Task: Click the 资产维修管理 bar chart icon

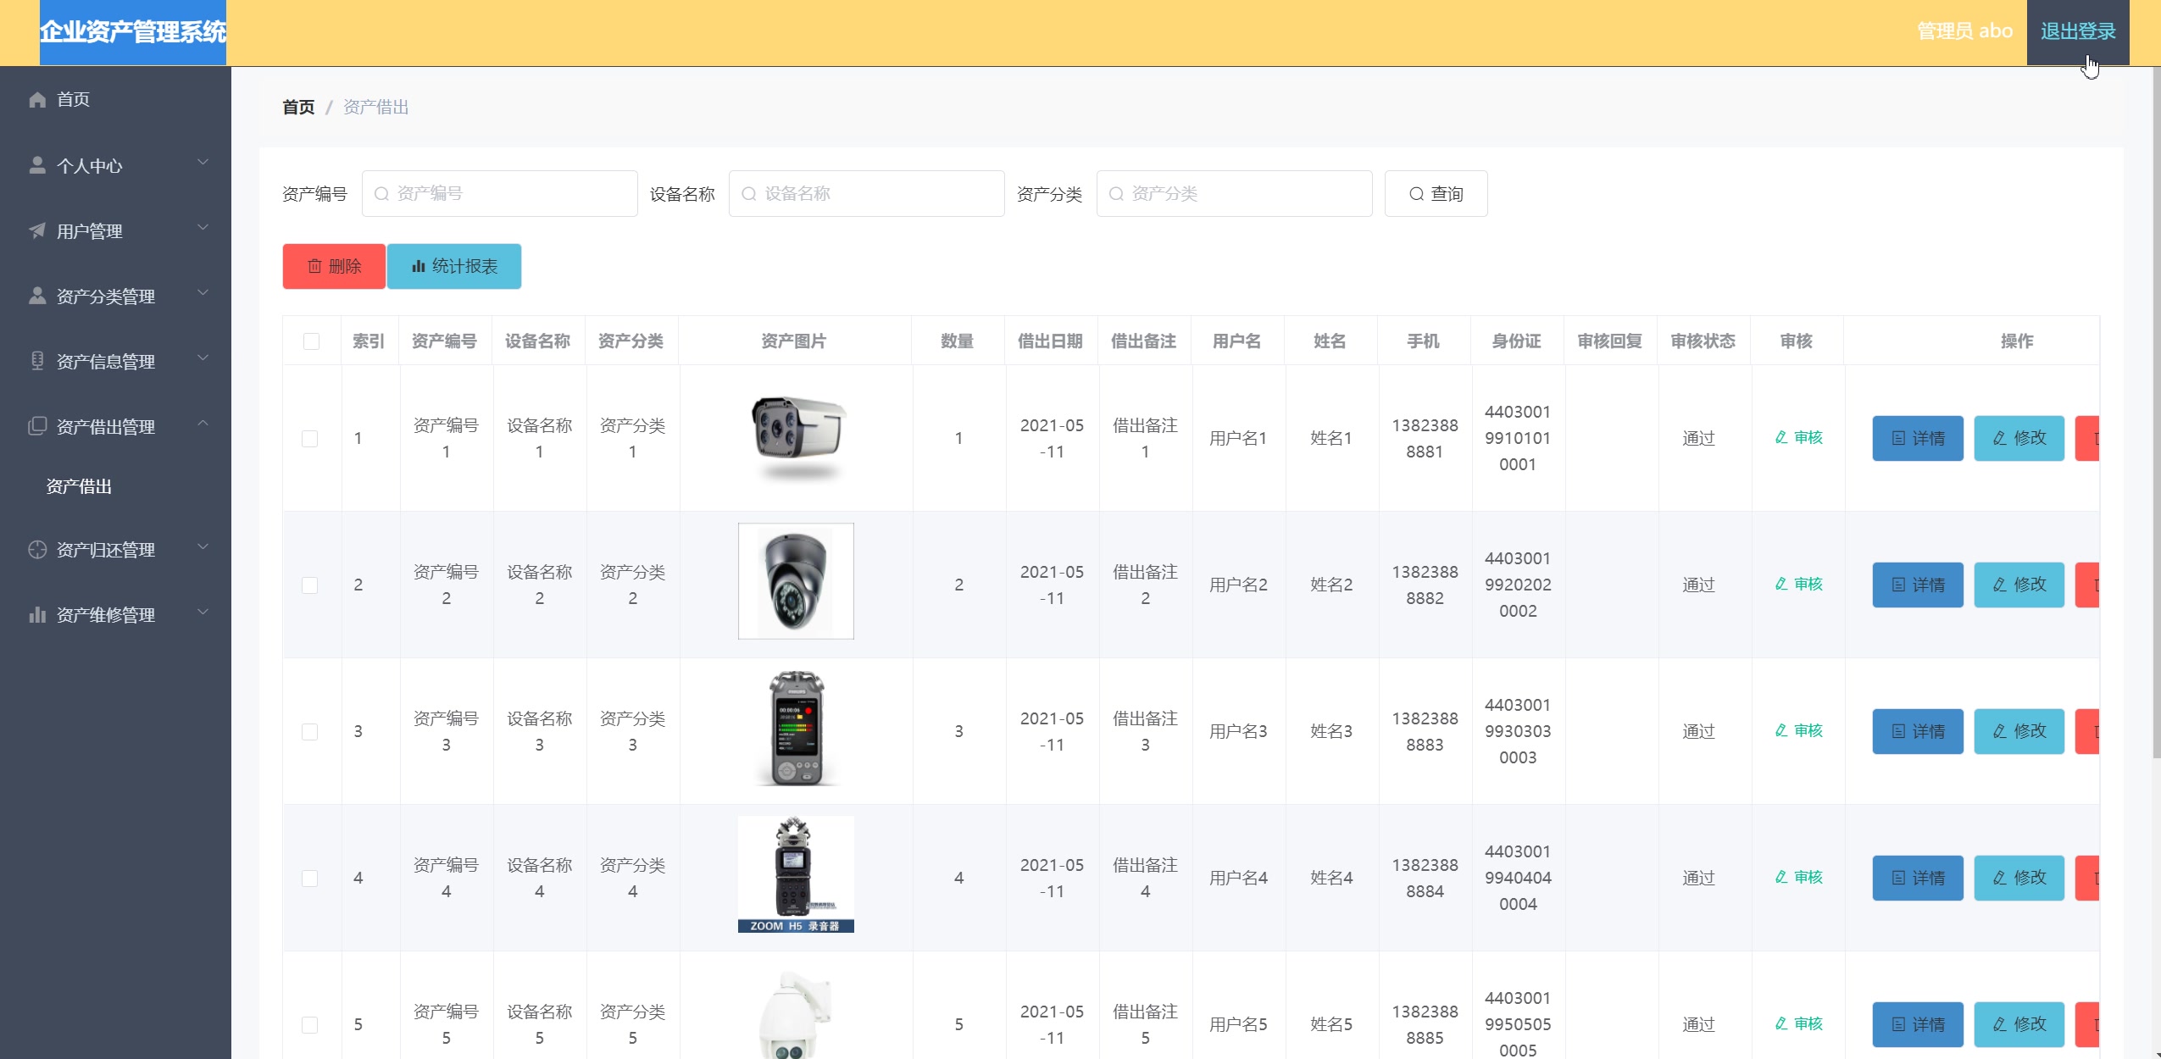Action: click(37, 614)
